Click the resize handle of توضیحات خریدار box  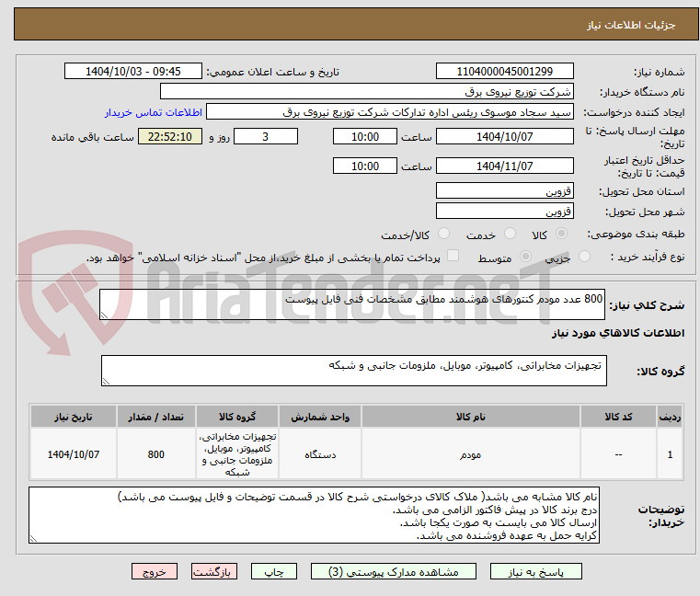[33, 539]
